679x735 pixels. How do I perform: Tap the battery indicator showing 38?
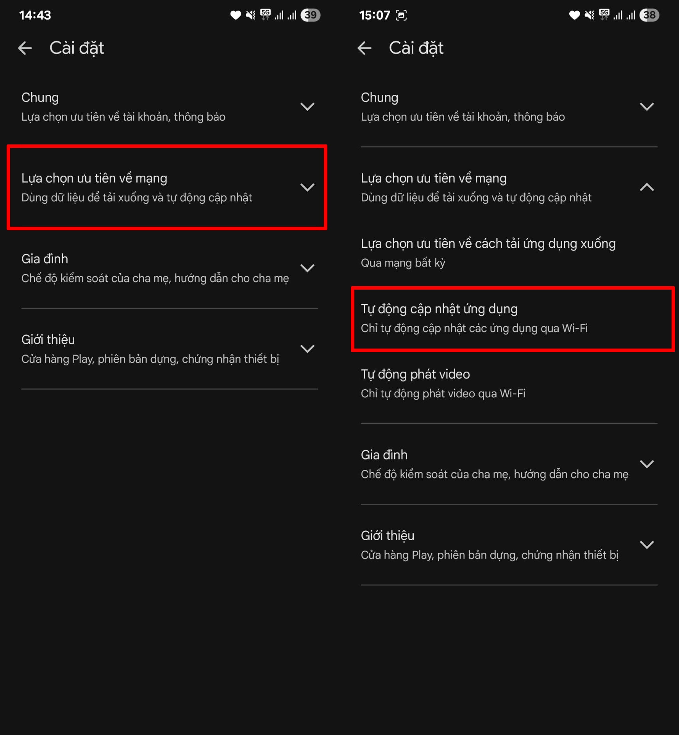(649, 15)
